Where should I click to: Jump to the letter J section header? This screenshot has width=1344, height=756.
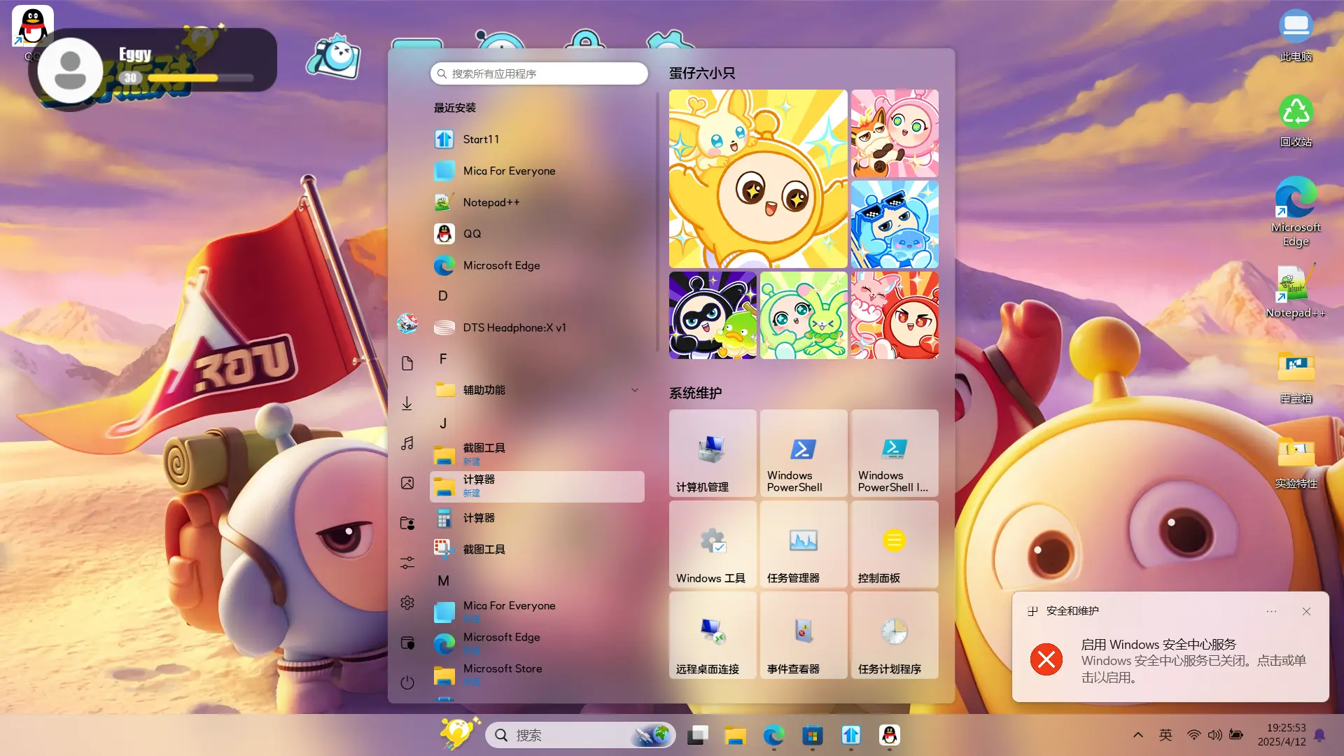(443, 423)
